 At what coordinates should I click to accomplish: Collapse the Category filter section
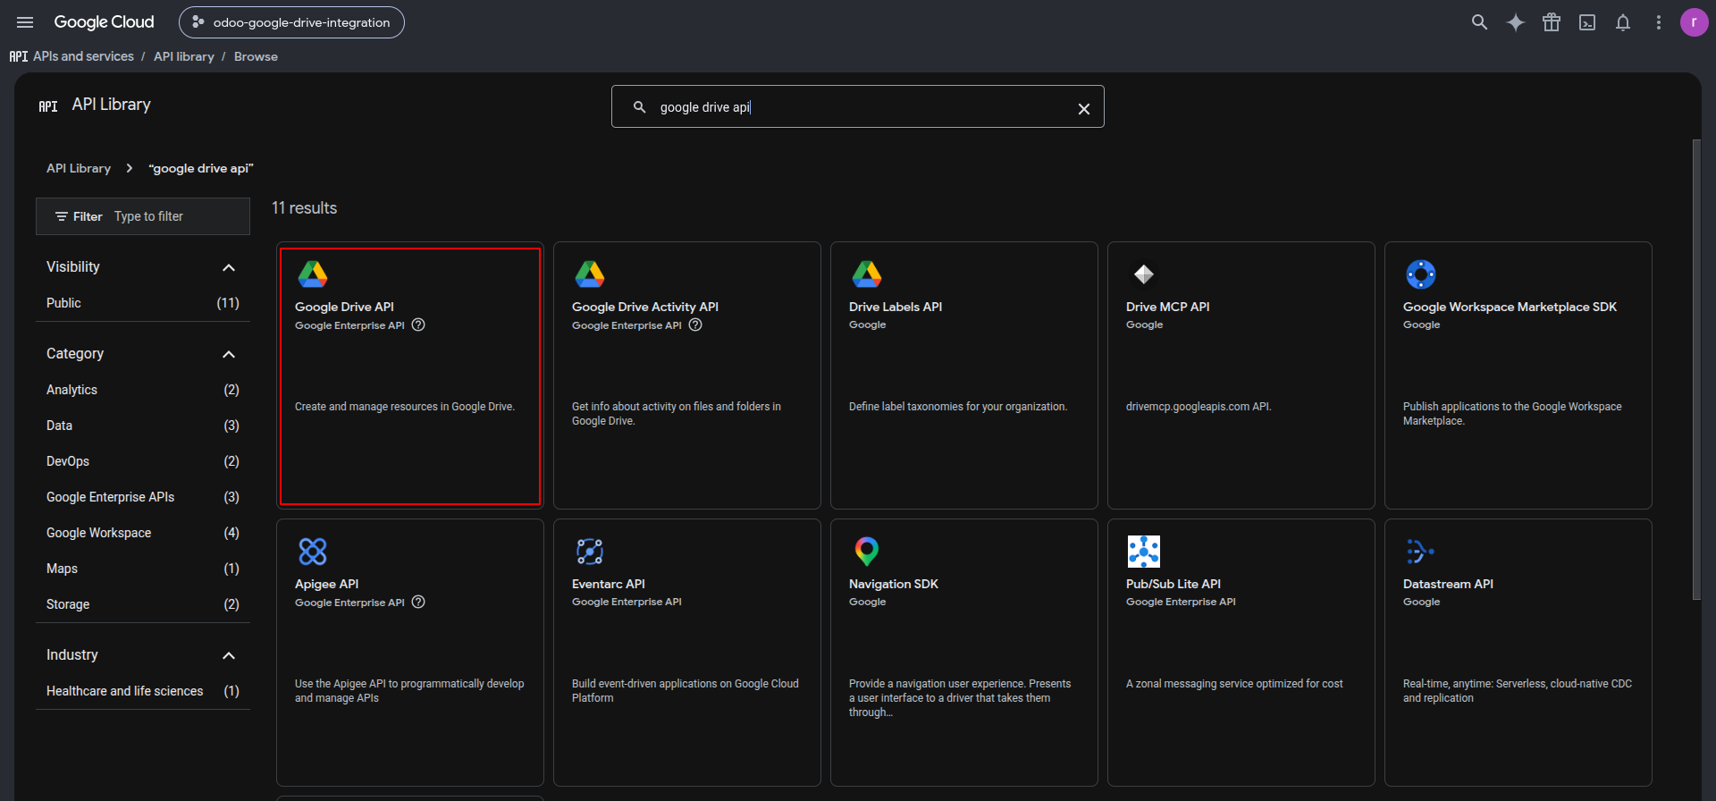229,354
